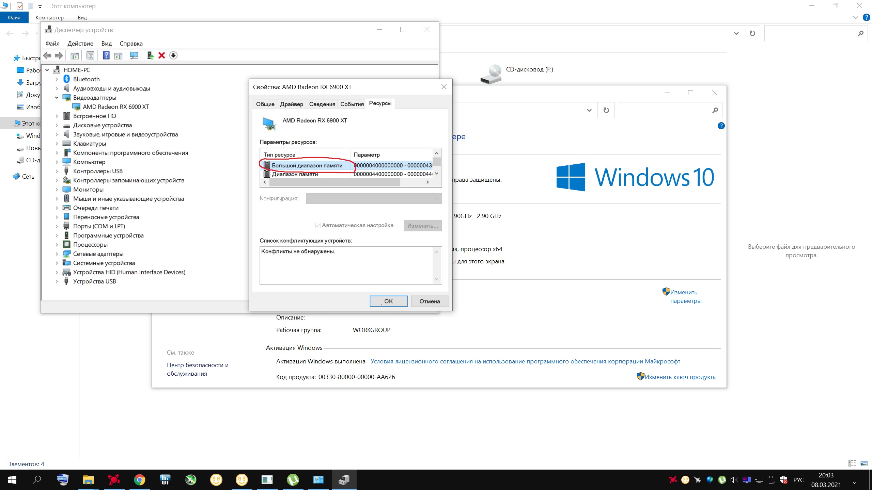Click the update driver toolbar icon
Image resolution: width=872 pixels, height=490 pixels.
pos(150,55)
